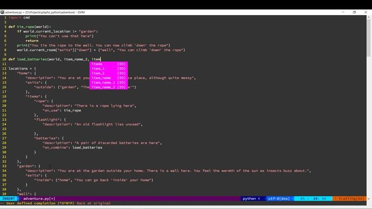Viewport: 372px width, 209px height.
Task: Click line number 11 in the gutter
Action: tap(4, 64)
